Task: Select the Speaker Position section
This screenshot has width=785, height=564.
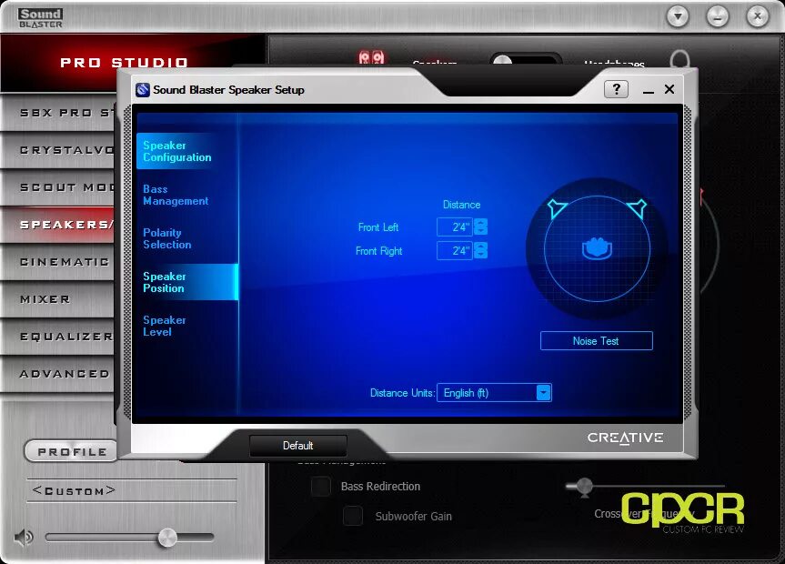Action: click(x=186, y=282)
